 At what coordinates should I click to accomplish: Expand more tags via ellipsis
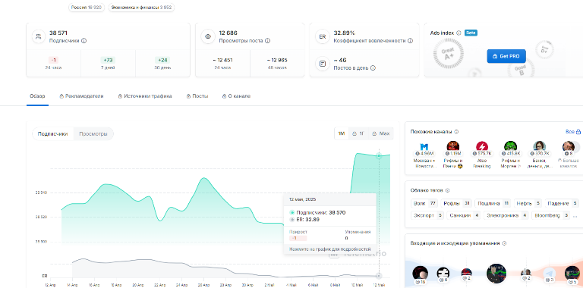[x=575, y=215]
